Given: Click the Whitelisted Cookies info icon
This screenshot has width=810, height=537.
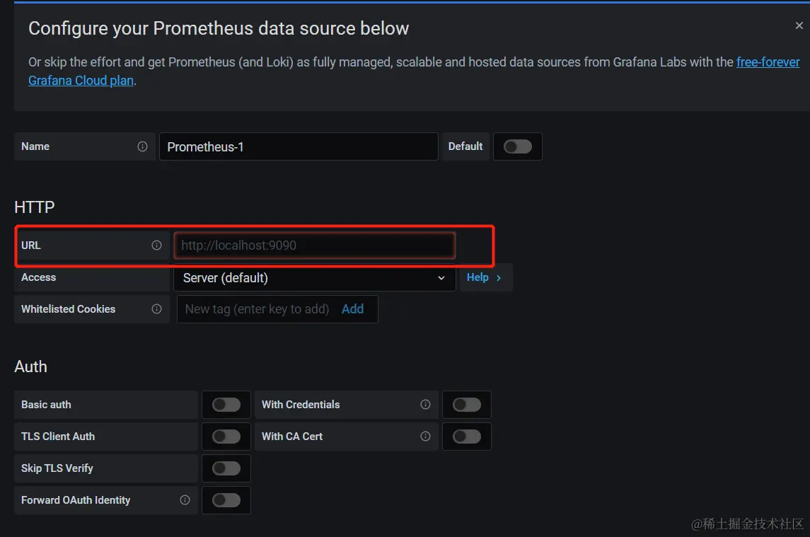Looking at the screenshot, I should (x=156, y=309).
